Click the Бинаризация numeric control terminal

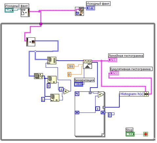pos(79,84)
